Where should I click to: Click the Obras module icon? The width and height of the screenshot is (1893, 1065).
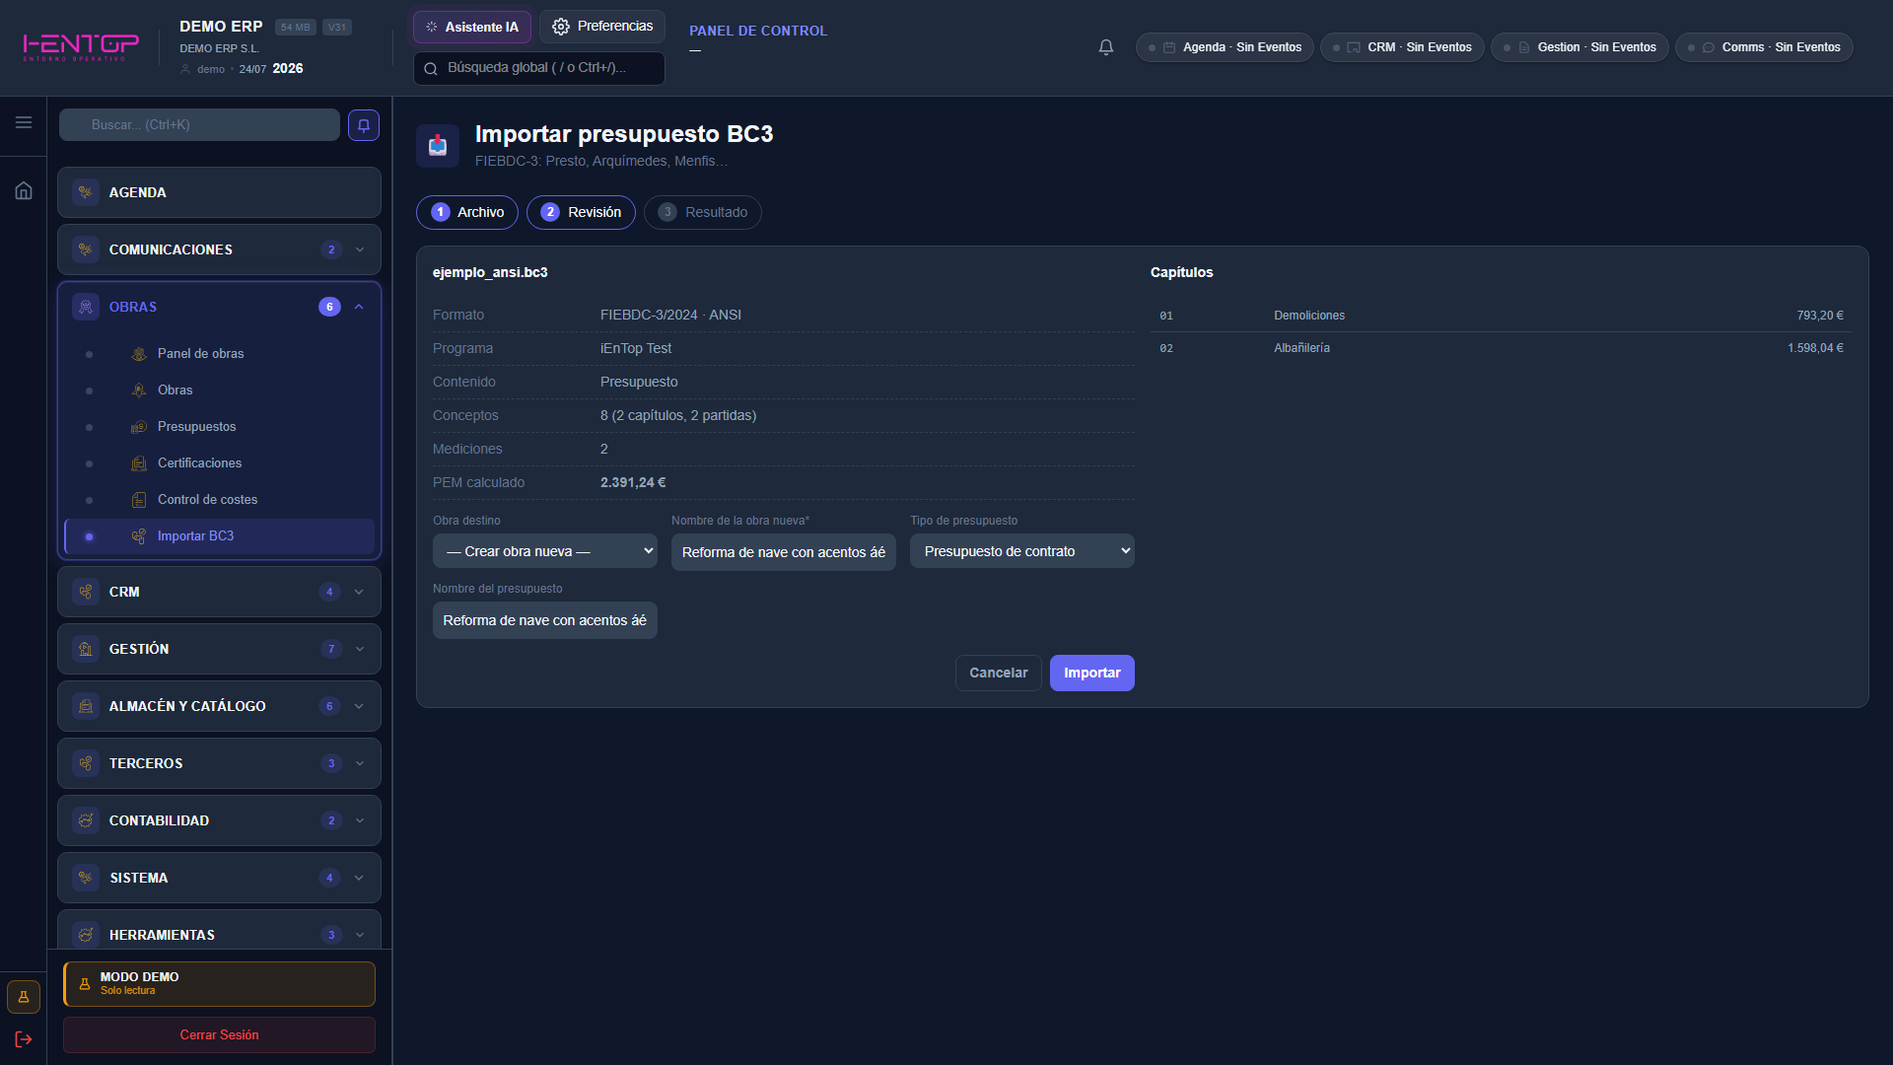pos(86,307)
